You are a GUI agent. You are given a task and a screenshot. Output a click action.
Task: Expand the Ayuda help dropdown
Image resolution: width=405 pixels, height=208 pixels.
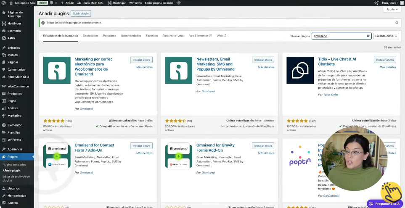pyautogui.click(x=392, y=9)
